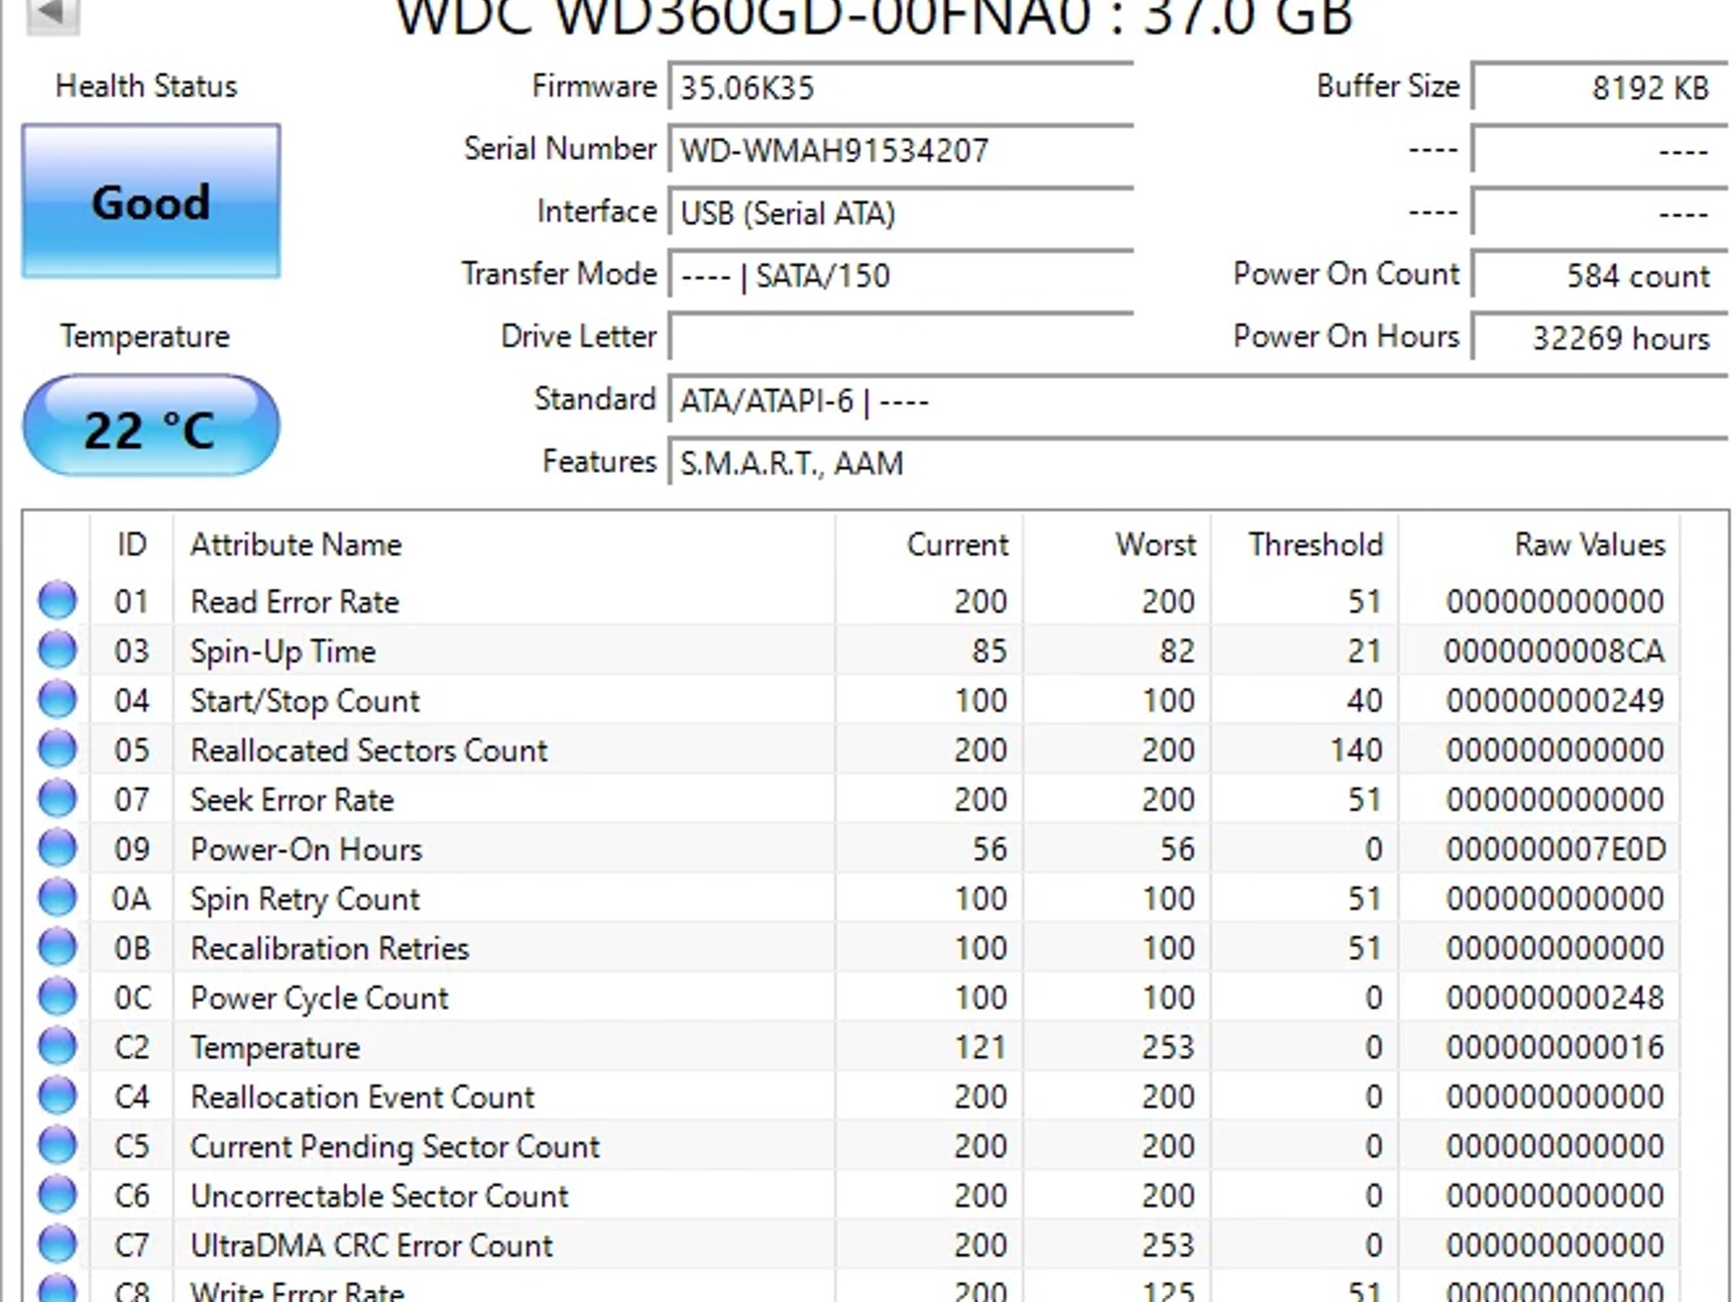Click the status dot for Power Cycle Count
Viewport: 1736px width, 1302px height.
[56, 997]
